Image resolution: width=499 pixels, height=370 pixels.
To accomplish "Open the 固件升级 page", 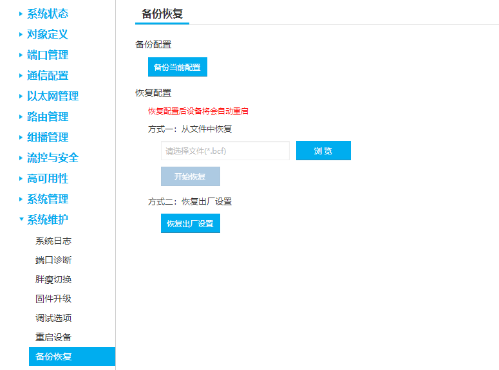I will click(x=53, y=299).
